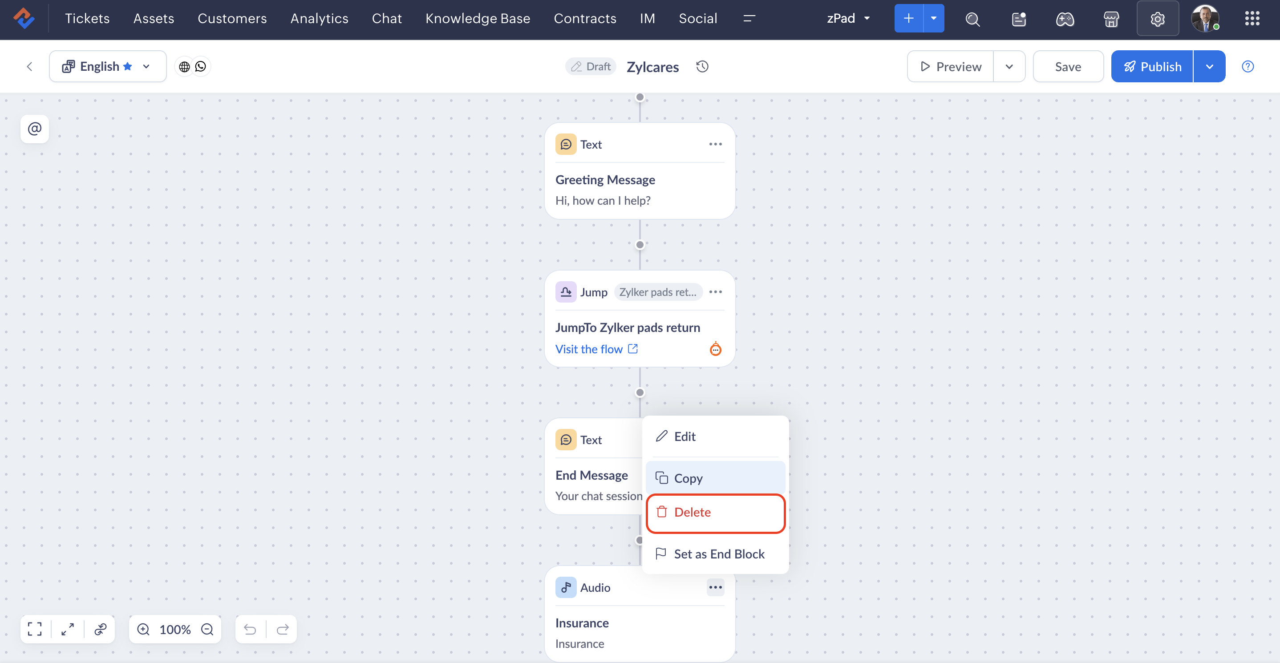Open the @ variables panel
The width and height of the screenshot is (1280, 663).
[34, 129]
